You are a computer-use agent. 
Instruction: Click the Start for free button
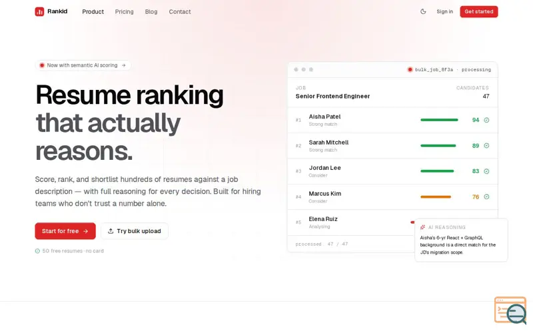(65, 231)
